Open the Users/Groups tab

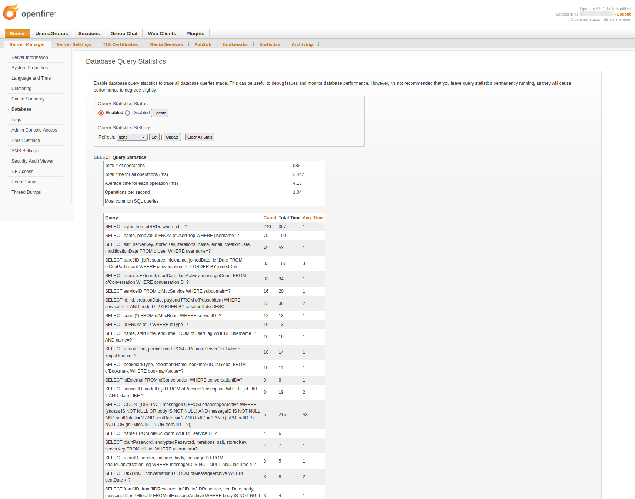click(51, 34)
